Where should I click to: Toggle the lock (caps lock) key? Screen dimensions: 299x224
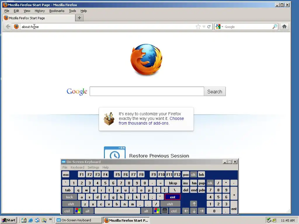pos(69,197)
